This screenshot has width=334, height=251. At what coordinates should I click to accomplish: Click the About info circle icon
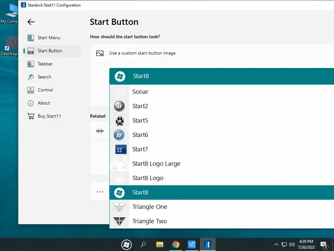pyautogui.click(x=31, y=103)
